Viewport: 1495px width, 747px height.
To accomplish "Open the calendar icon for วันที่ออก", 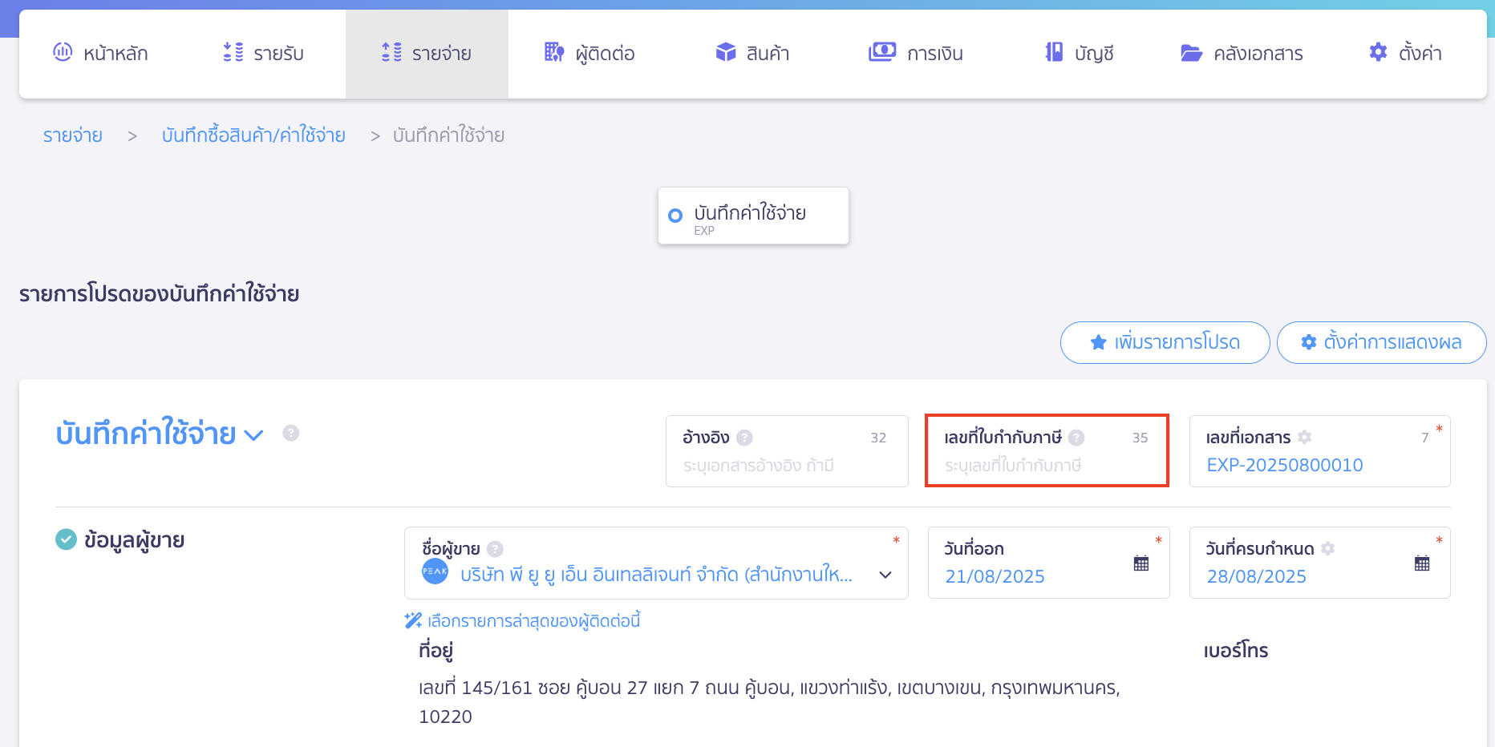I will 1141,563.
